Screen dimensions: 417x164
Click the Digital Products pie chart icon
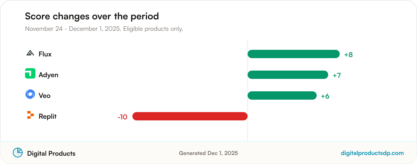point(18,153)
